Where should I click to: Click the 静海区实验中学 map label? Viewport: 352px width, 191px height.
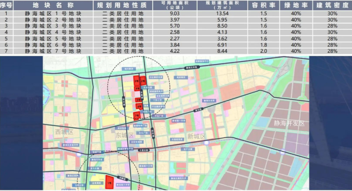coord(70,145)
